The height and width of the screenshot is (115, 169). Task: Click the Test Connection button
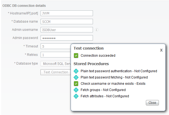point(56,72)
